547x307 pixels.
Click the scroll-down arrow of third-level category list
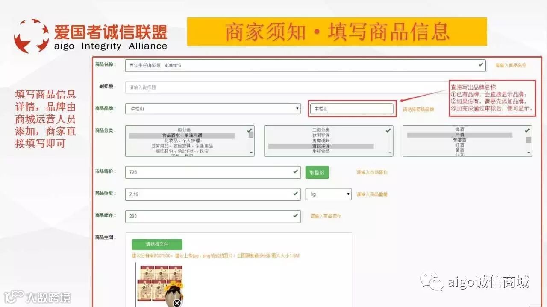529,153
